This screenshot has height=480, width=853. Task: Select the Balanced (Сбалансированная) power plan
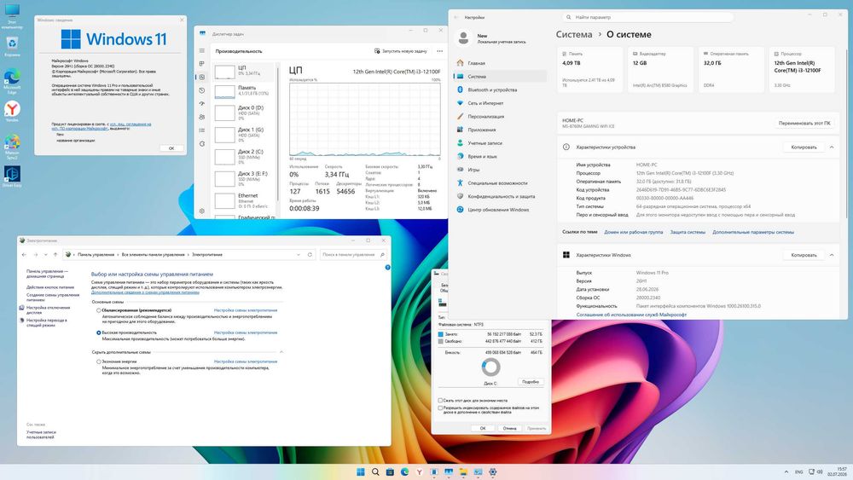tap(98, 310)
